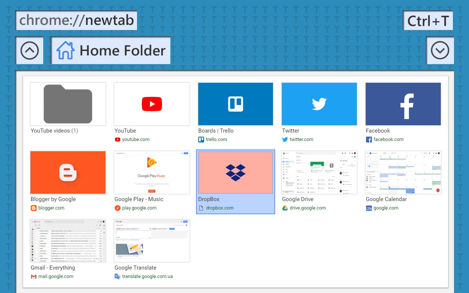Image resolution: width=469 pixels, height=293 pixels.
Task: Select the Home Folder header
Action: click(111, 51)
